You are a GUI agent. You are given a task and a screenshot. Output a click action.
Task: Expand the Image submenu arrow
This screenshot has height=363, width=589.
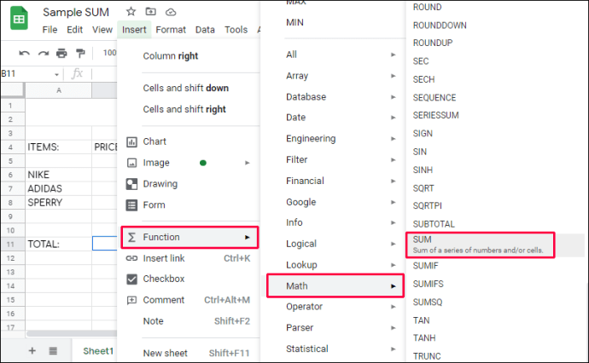[248, 163]
